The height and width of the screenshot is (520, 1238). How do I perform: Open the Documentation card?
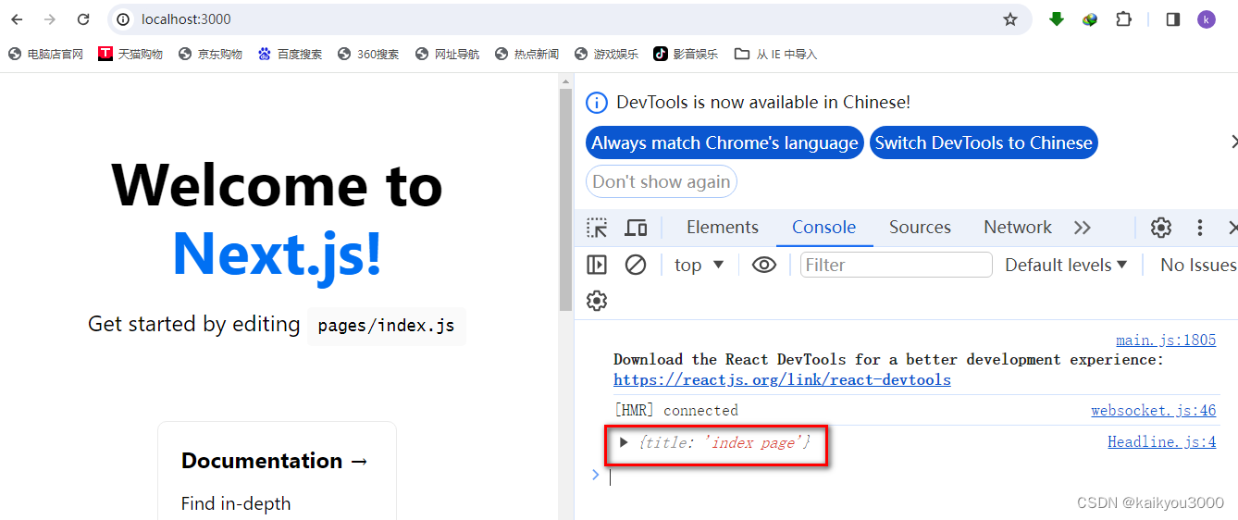(x=277, y=470)
